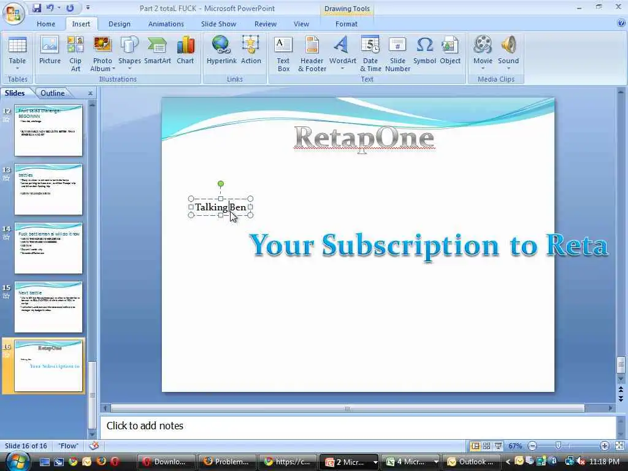Switch to the Design tab

(120, 24)
